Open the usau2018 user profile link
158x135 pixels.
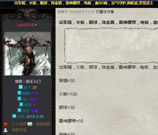tap(25, 25)
